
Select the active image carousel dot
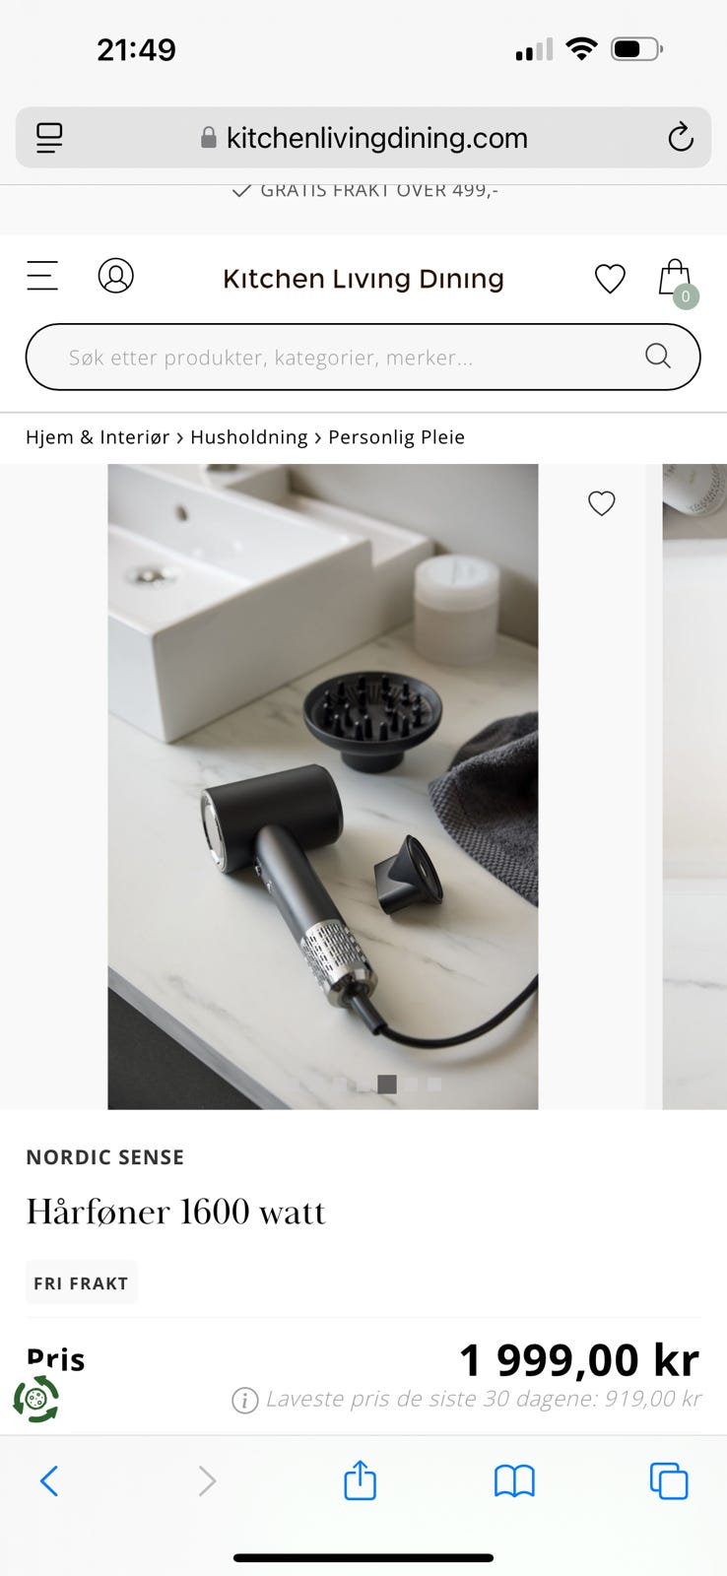[x=387, y=1083]
